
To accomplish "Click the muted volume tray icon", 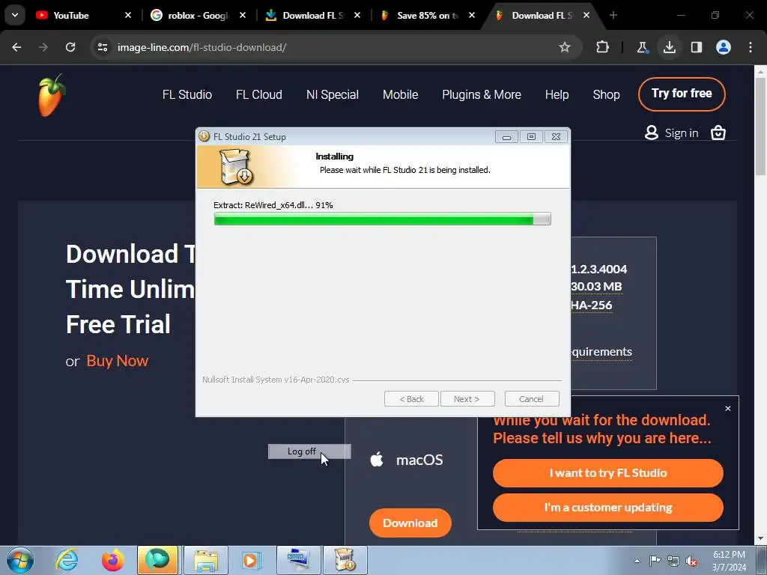I will 691,561.
